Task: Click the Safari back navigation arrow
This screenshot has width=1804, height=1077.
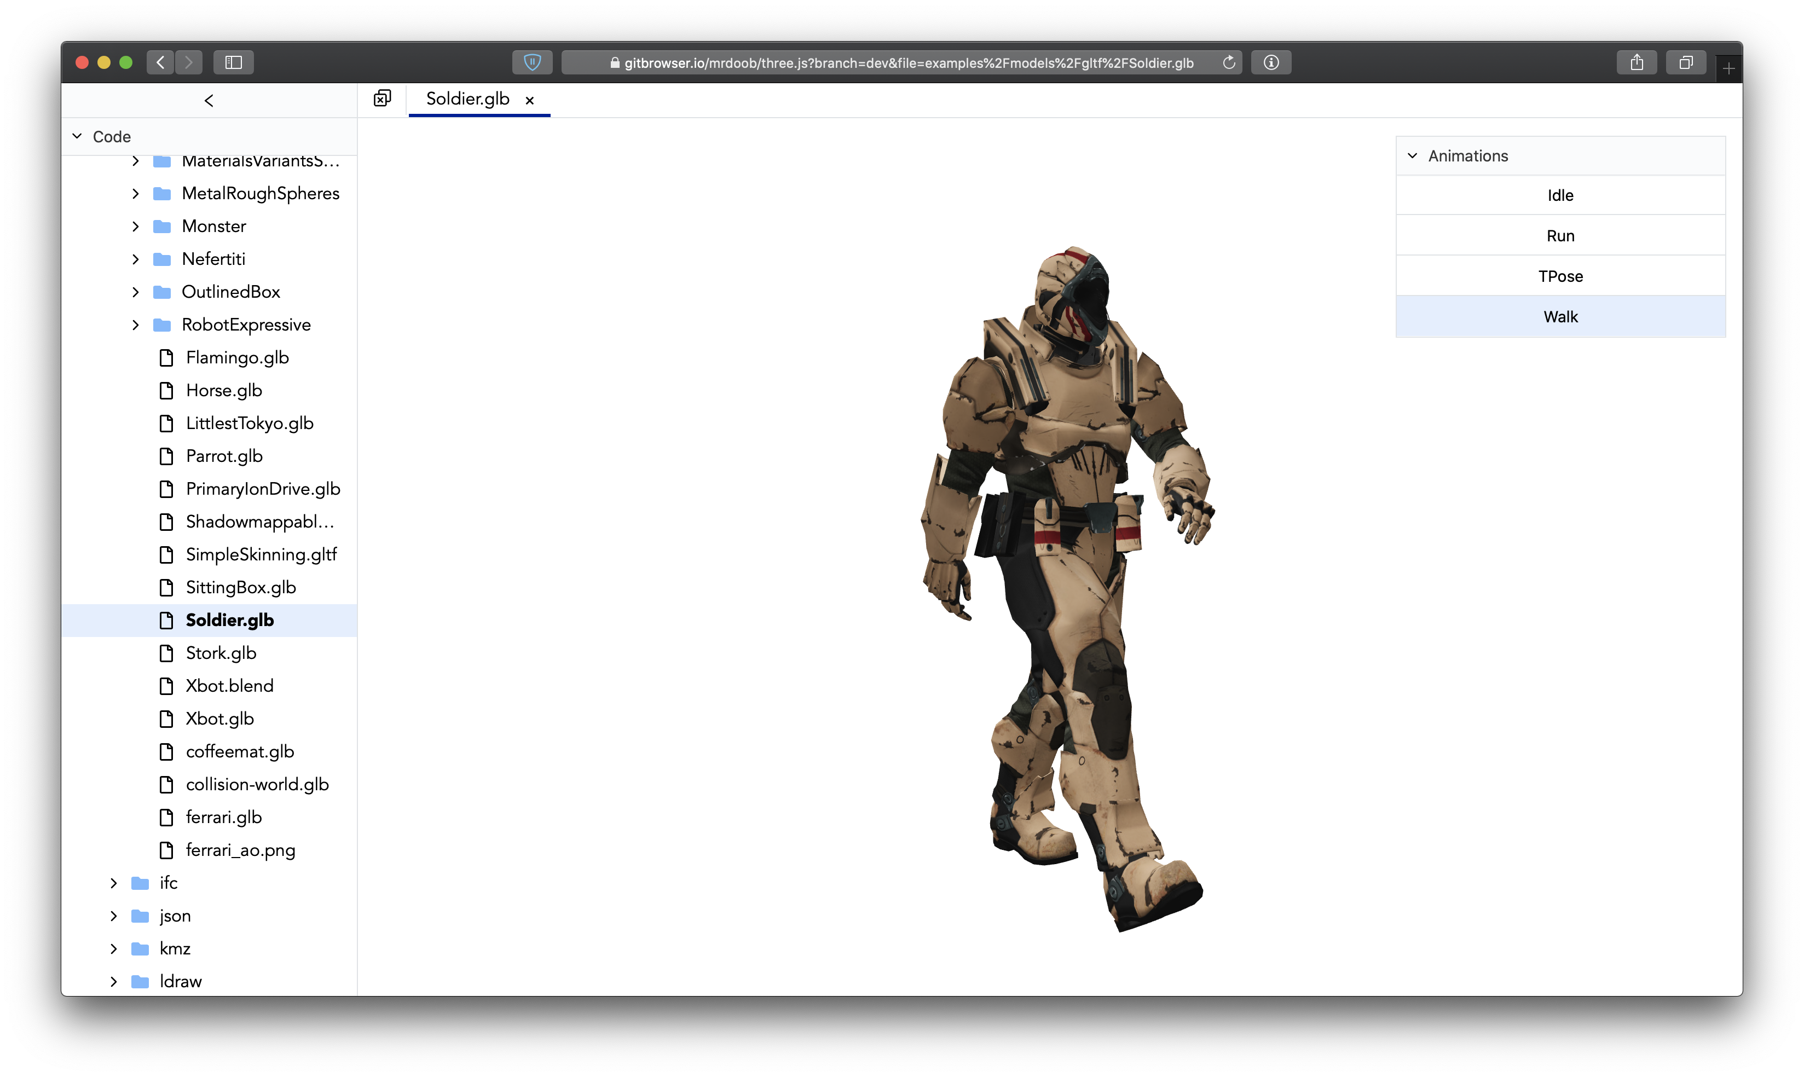Action: 160,62
